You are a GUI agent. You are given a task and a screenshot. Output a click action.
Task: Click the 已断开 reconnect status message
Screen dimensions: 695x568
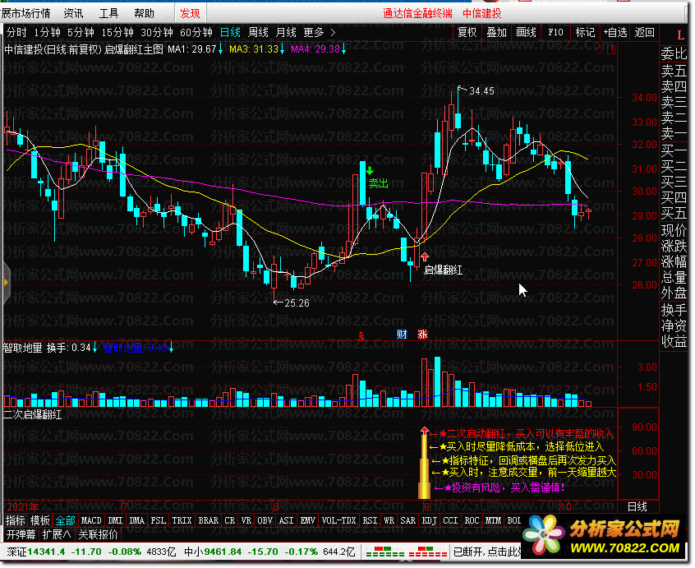click(x=487, y=552)
